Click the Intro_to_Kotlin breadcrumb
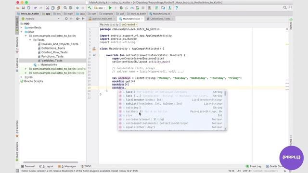Screen dimensions: 308x173 [x=28, y=14]
